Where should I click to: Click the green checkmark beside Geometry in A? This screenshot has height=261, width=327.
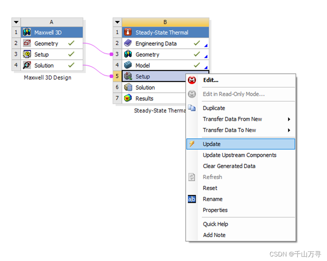coord(71,43)
